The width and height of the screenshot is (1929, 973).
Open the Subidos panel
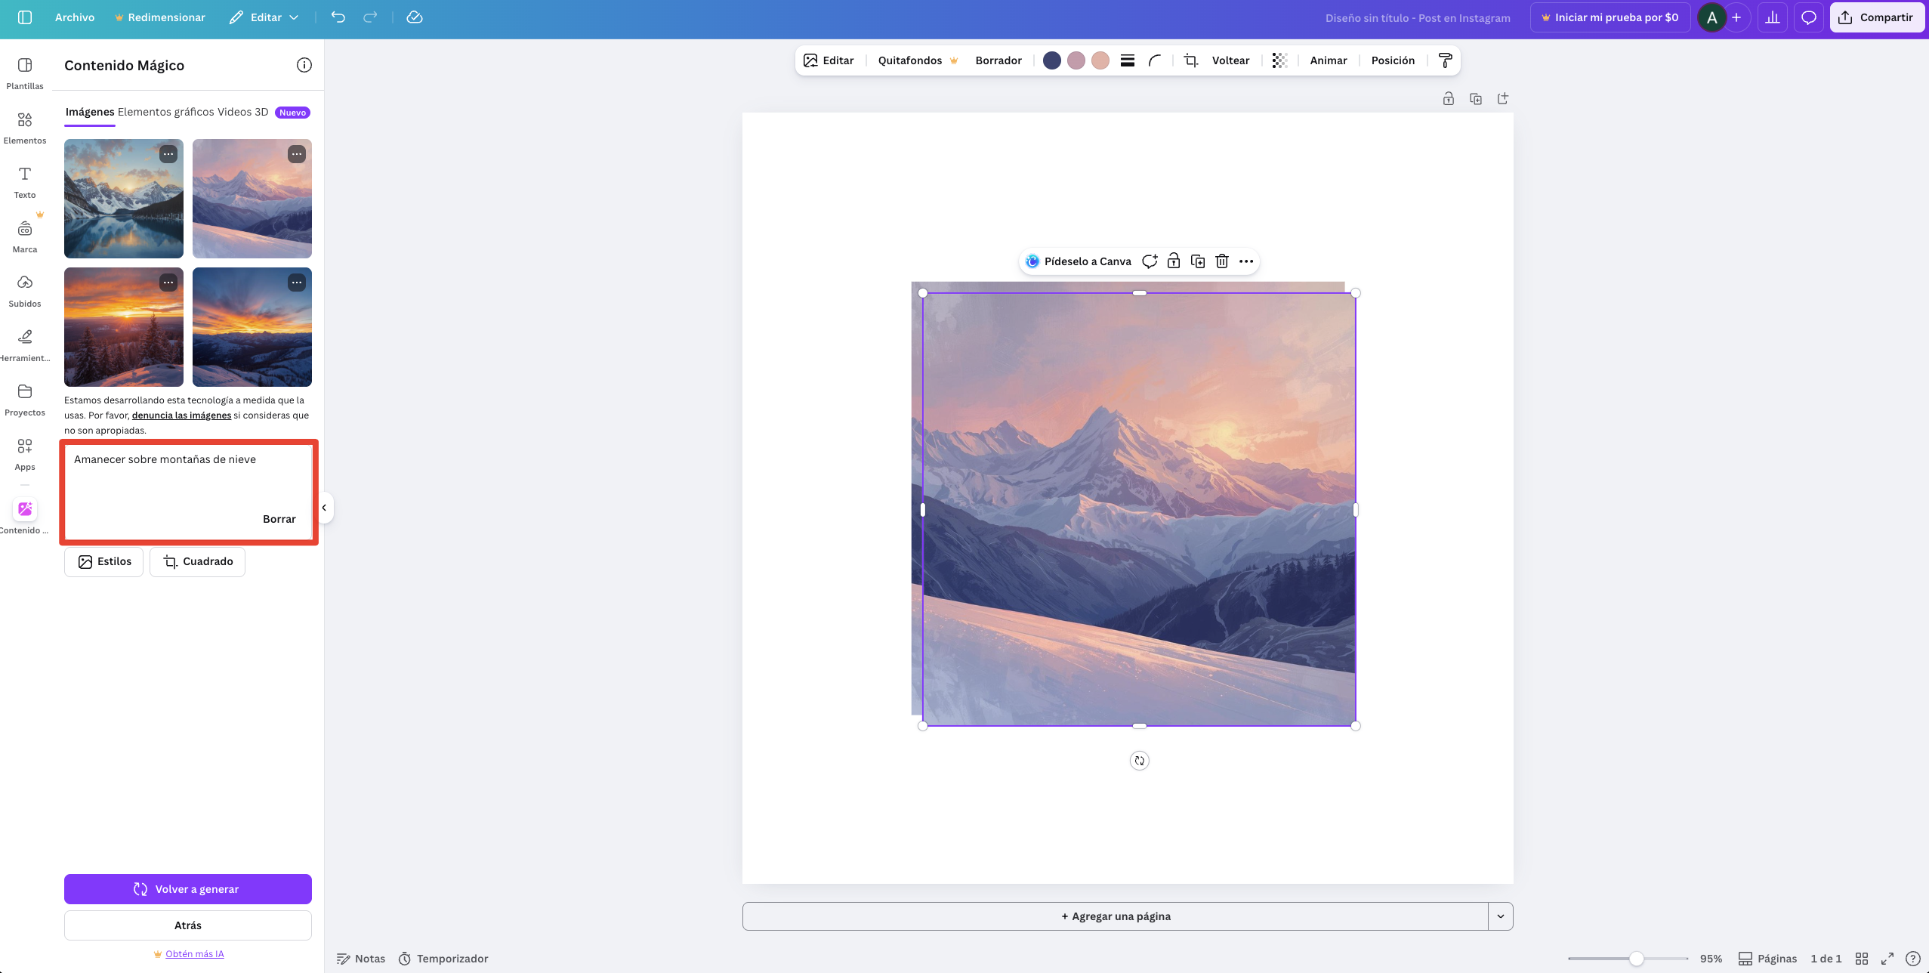tap(25, 290)
